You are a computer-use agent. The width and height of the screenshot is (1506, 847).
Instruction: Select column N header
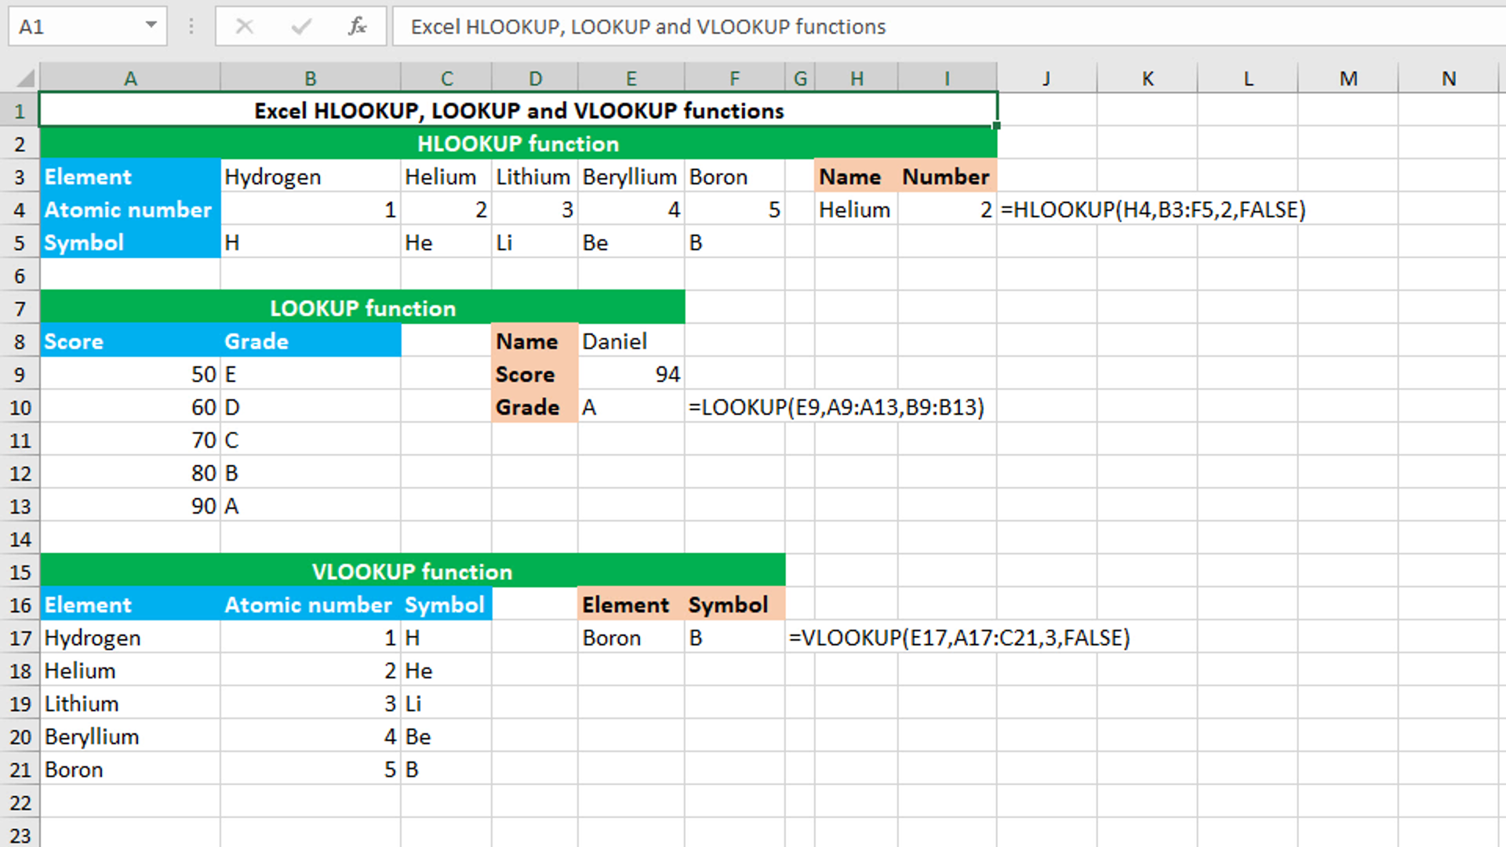point(1449,78)
